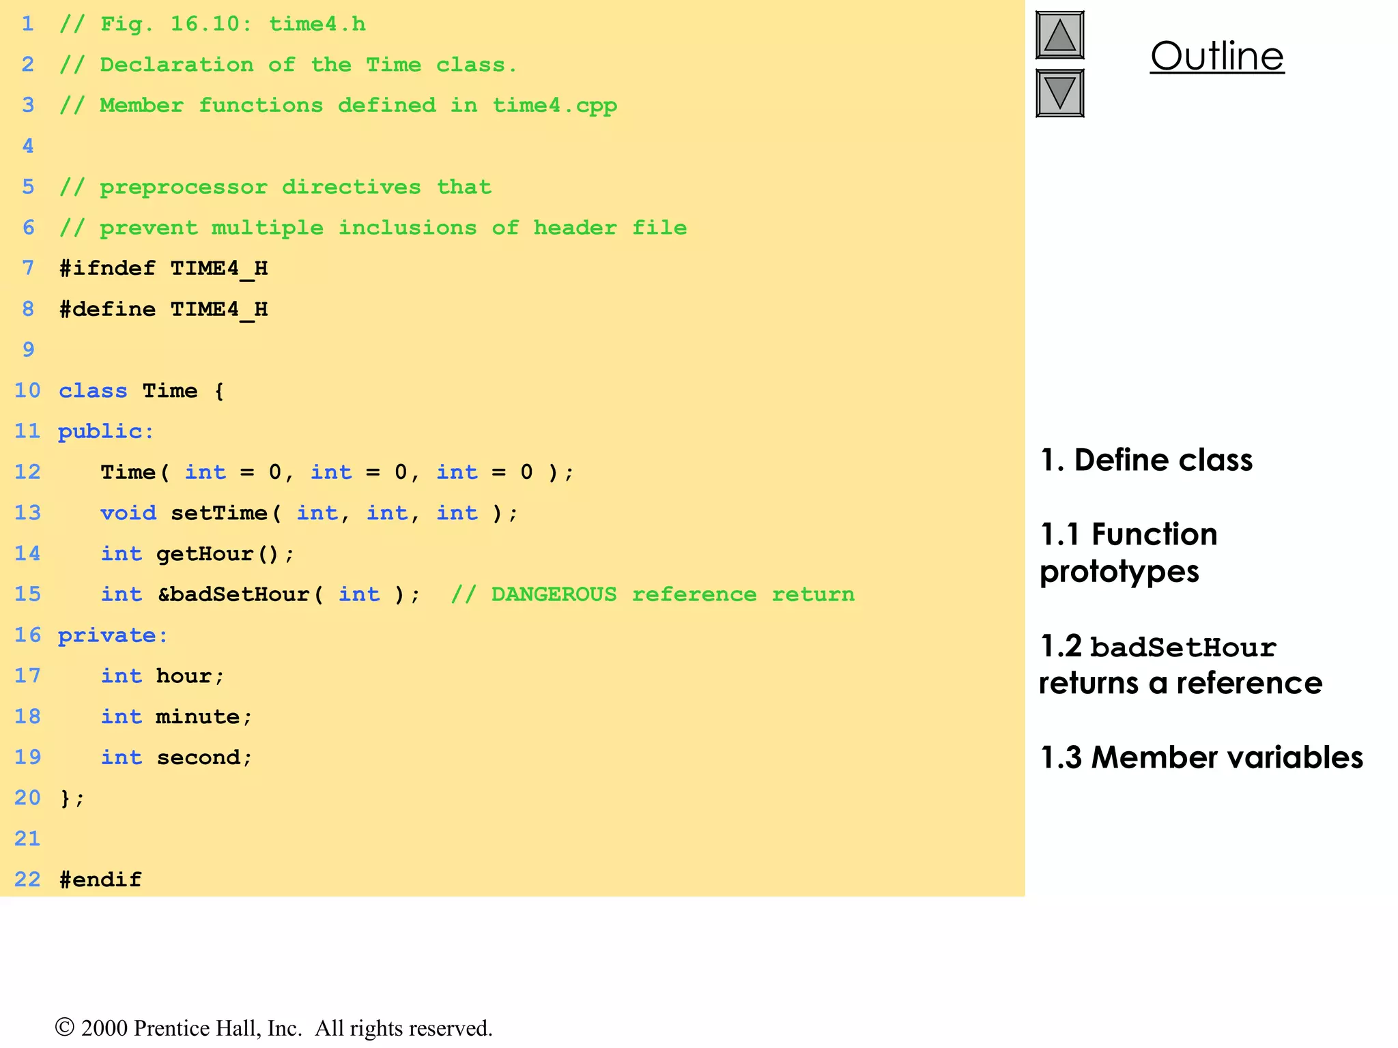This screenshot has height=1048, width=1398.
Task: Click line number 22 in the margin
Action: tap(27, 879)
